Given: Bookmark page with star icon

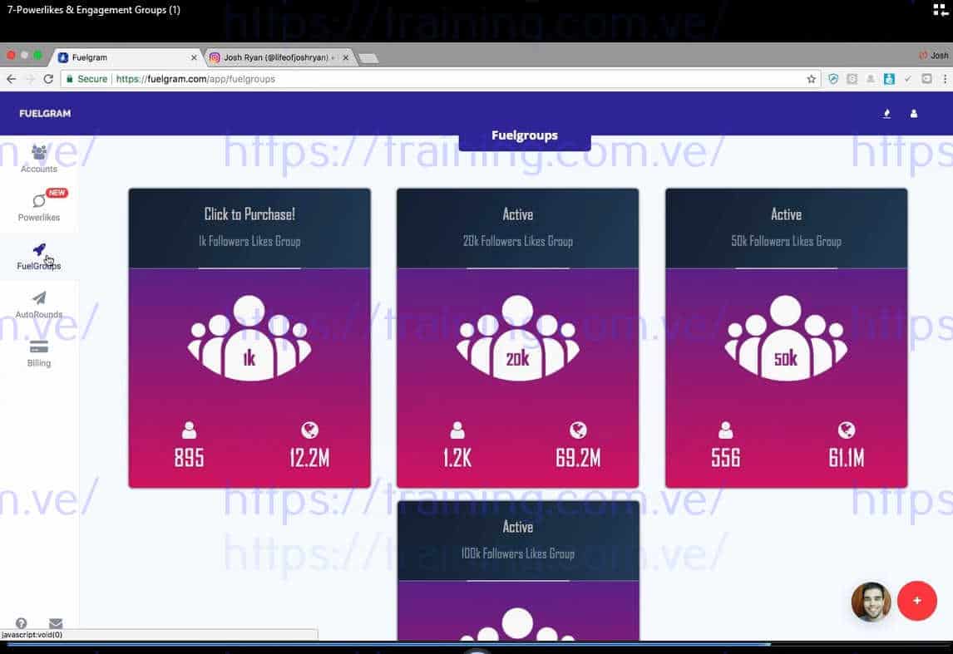Looking at the screenshot, I should click(x=811, y=79).
